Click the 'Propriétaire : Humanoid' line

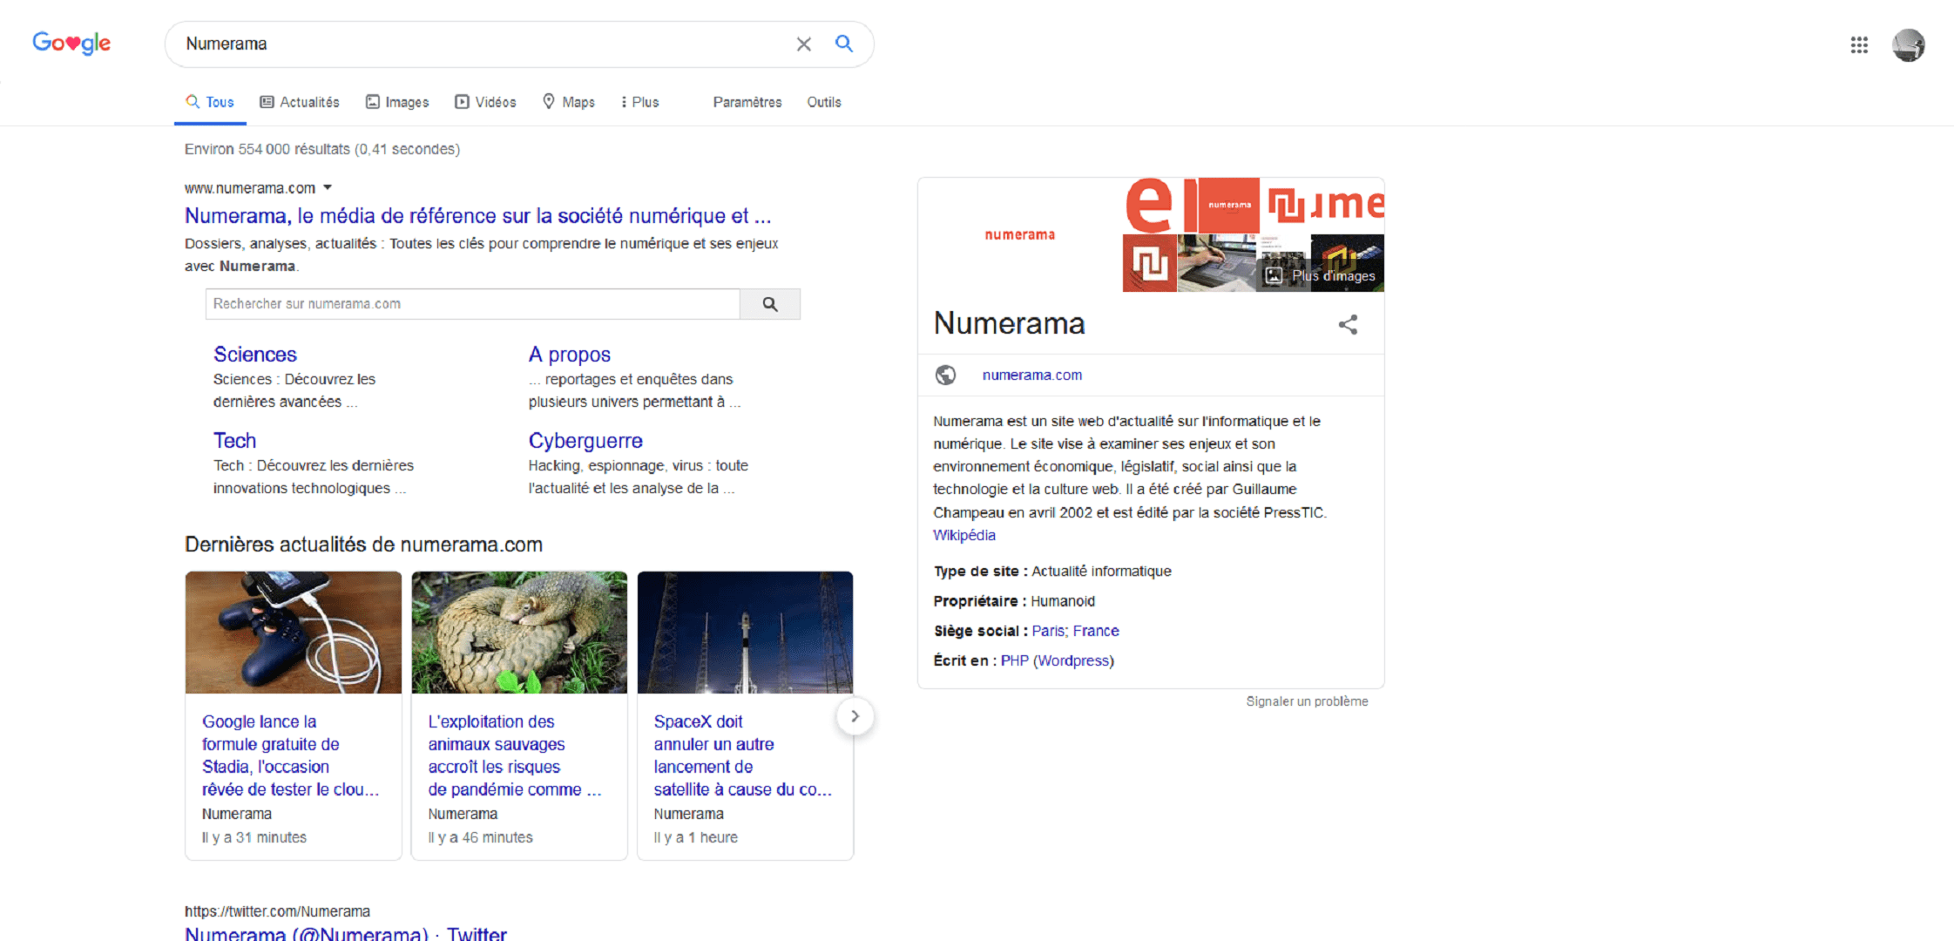(x=1015, y=601)
